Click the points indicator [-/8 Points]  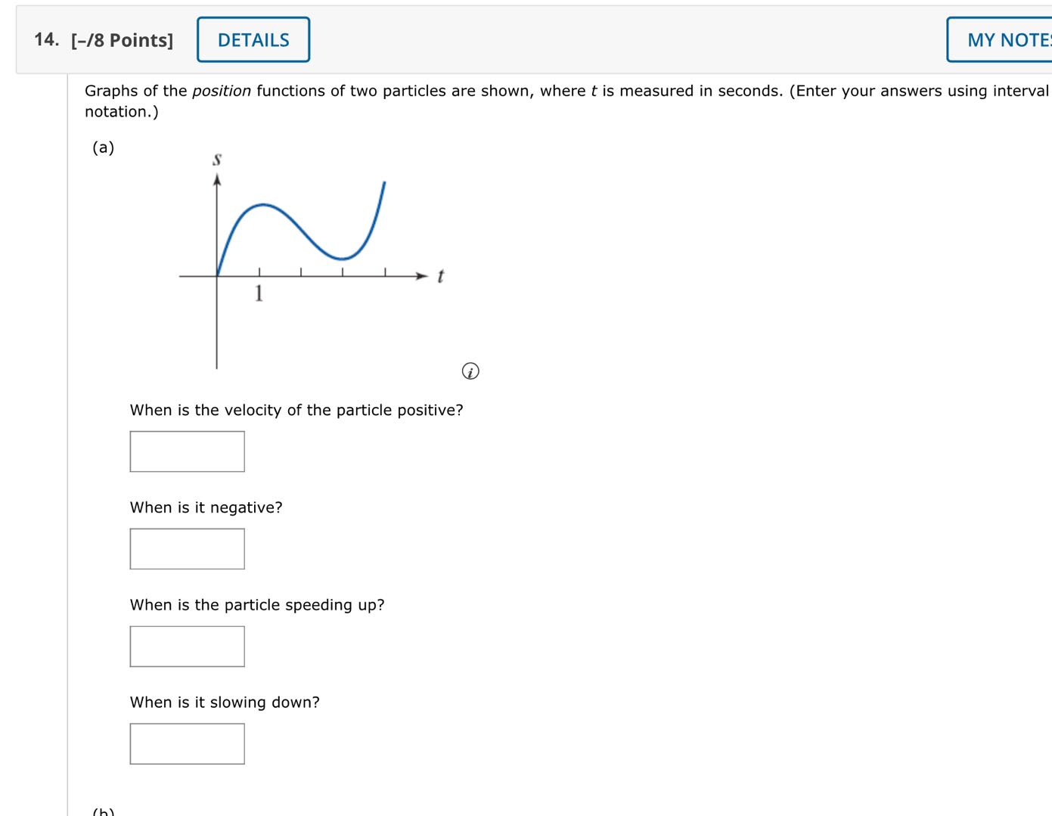pyautogui.click(x=121, y=39)
